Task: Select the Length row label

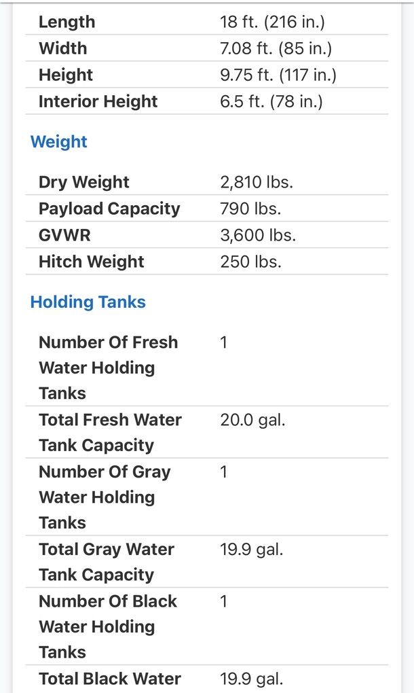Action: (x=67, y=22)
